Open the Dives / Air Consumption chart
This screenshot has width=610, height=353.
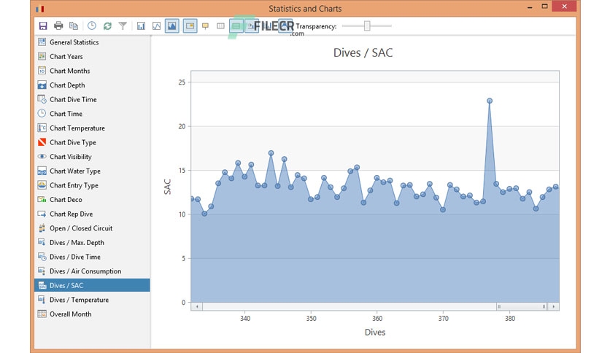pyautogui.click(x=92, y=271)
